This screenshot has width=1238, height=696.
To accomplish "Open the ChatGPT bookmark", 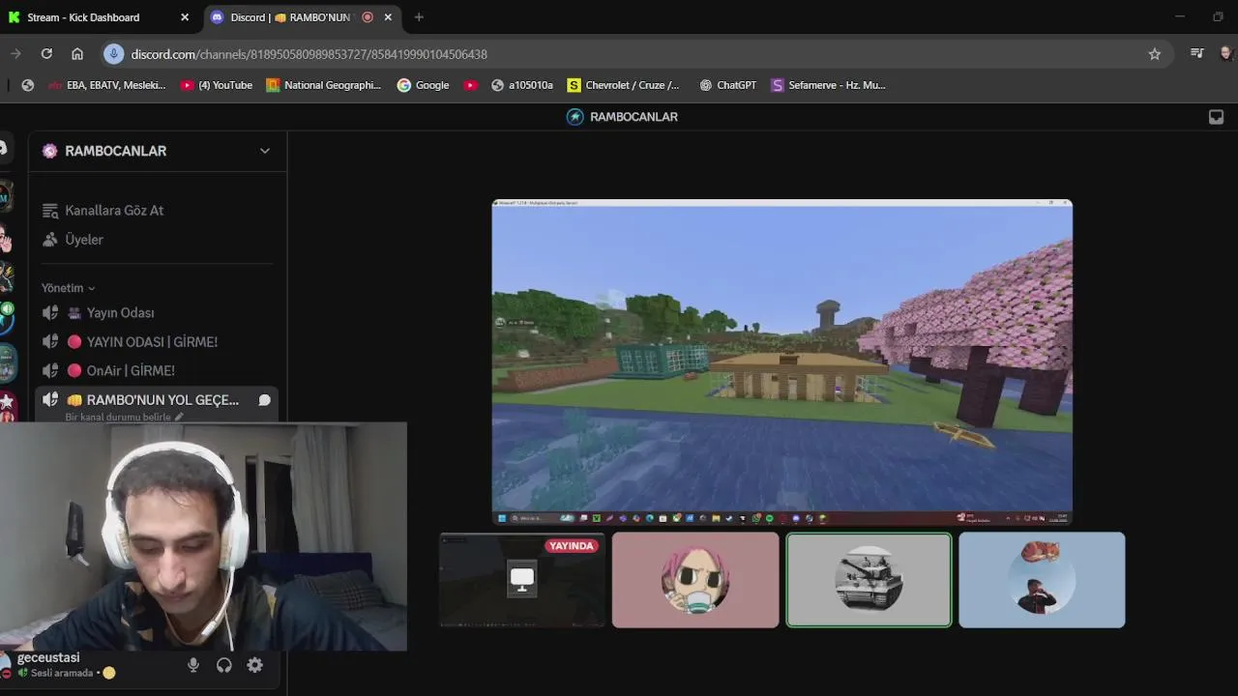I will tap(727, 85).
